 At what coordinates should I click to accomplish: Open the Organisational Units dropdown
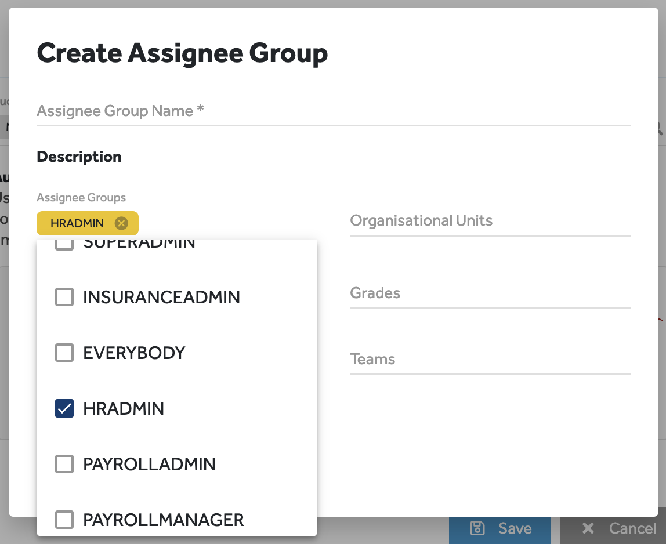click(x=490, y=221)
